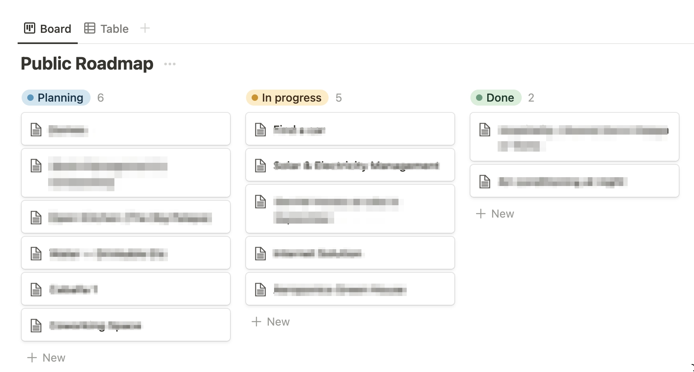Click the green dot on Done tag

point(479,98)
